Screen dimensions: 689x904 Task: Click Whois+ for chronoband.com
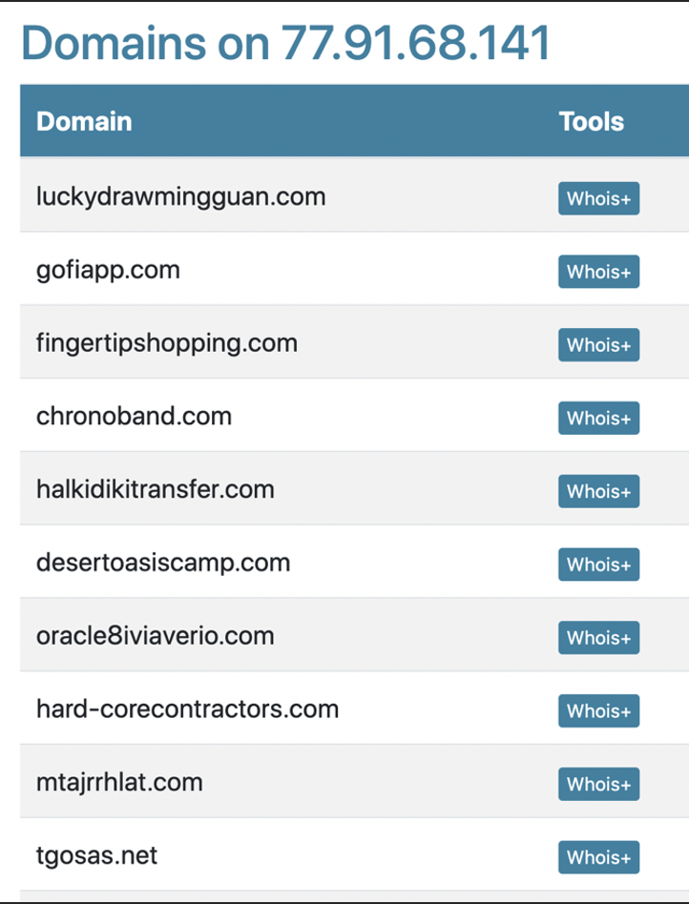(598, 418)
